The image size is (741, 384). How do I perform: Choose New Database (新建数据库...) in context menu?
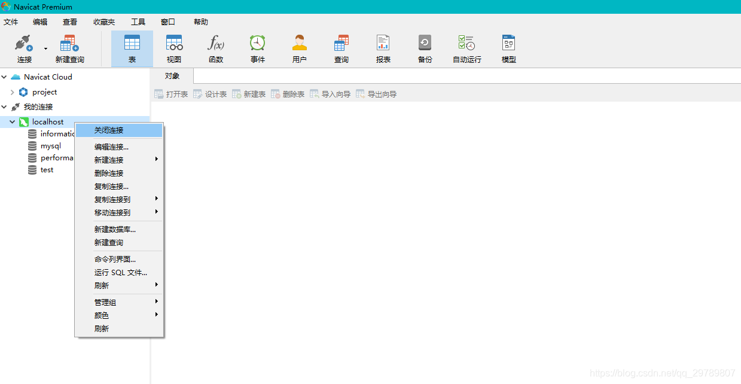tap(119, 229)
